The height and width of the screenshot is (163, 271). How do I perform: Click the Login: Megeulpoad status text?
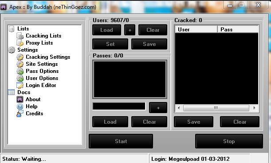pos(190,159)
